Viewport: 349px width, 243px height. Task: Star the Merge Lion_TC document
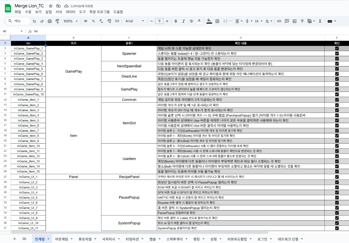coord(51,6)
